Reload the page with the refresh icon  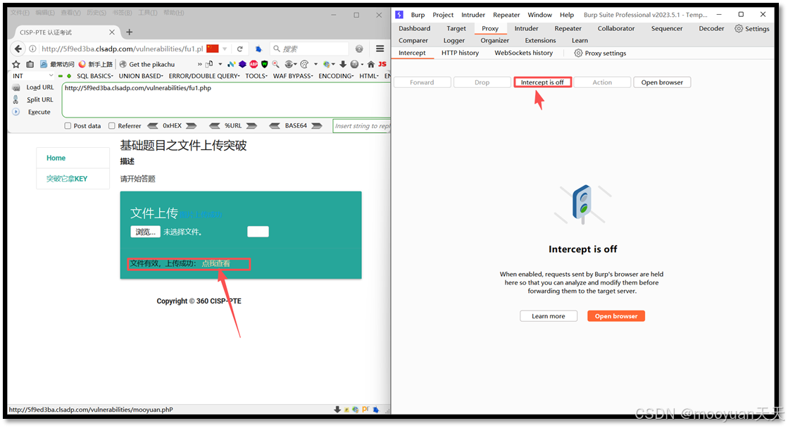click(239, 49)
